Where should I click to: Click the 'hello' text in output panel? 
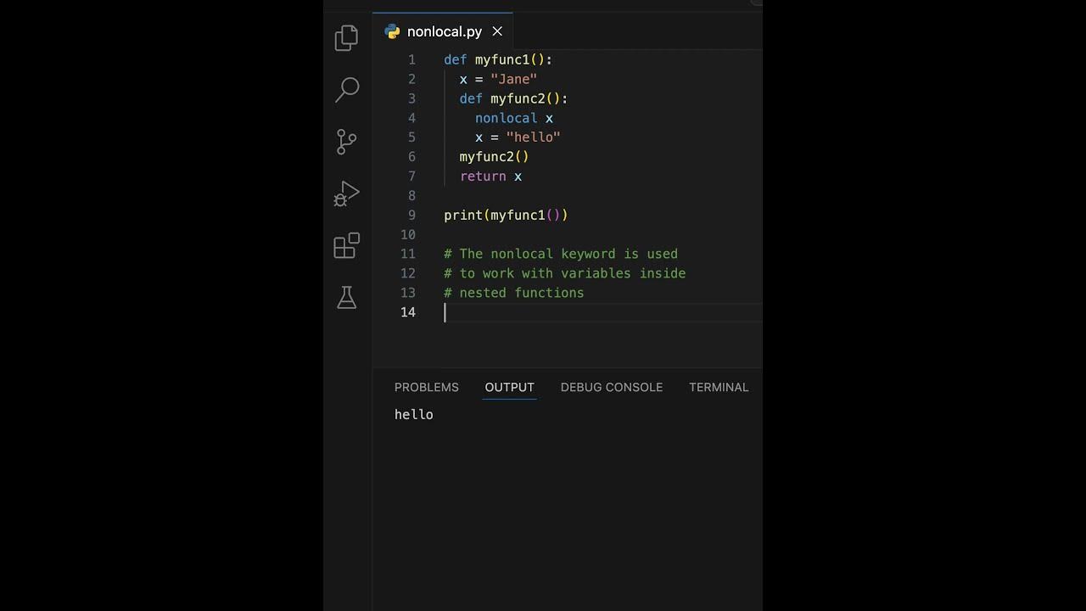click(x=414, y=414)
